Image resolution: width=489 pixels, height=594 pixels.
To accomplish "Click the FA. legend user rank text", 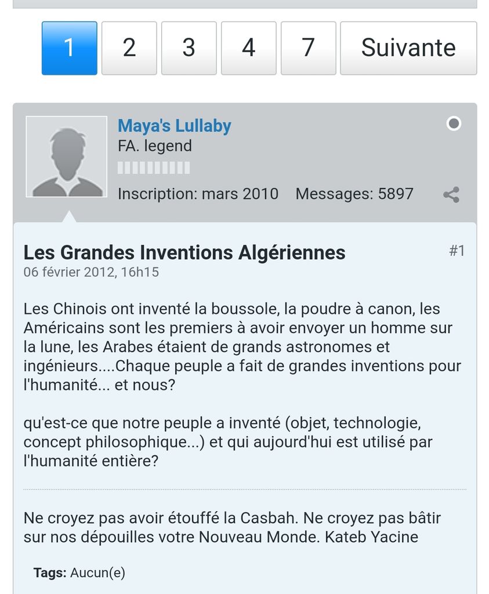I will [x=154, y=146].
